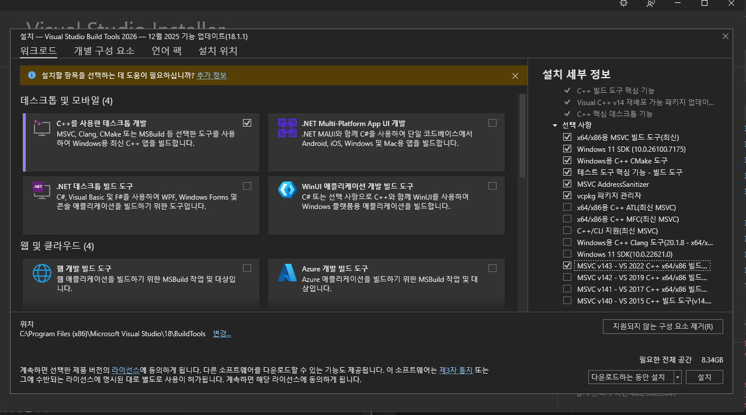Click C++ 핵심 데스크톱 기능 item
The width and height of the screenshot is (746, 415).
[x=615, y=114]
